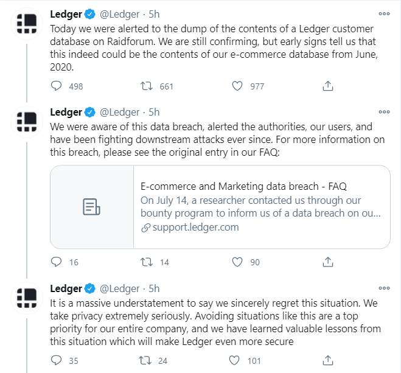Screen dimensions: 401x373
Task: Open more options menu on second tweet
Action: pyautogui.click(x=384, y=112)
